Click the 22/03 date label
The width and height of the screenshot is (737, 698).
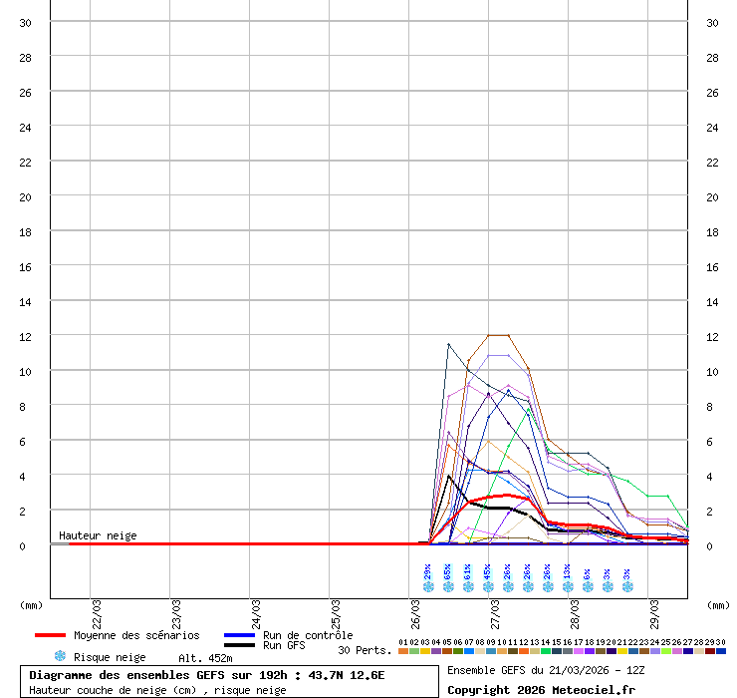pyautogui.click(x=97, y=614)
